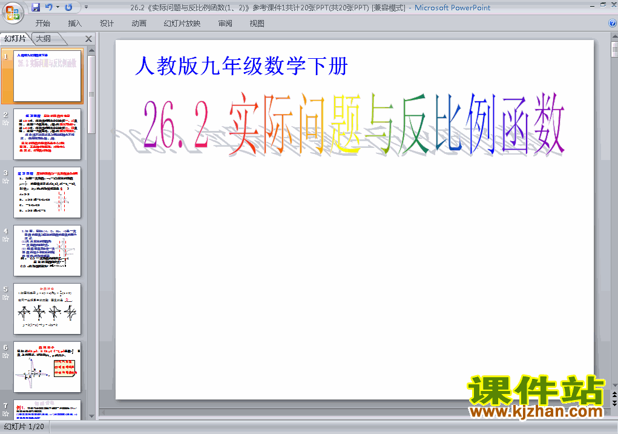Click animation star icon beside slide 2

pyautogui.click(x=5, y=122)
